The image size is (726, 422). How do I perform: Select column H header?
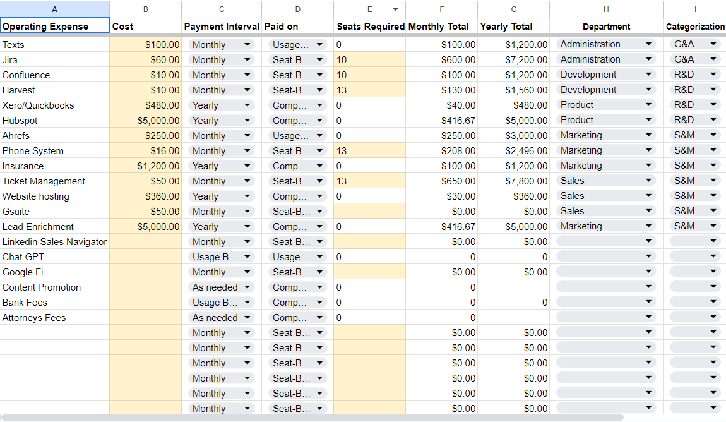[606, 9]
